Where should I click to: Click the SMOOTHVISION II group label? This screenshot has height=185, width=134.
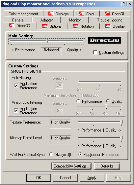[26, 71]
